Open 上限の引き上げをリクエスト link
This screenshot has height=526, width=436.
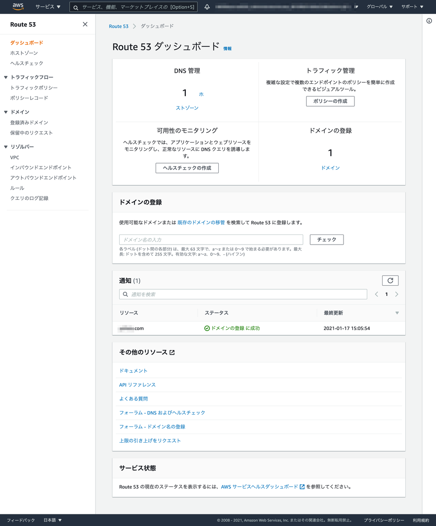(x=150, y=441)
